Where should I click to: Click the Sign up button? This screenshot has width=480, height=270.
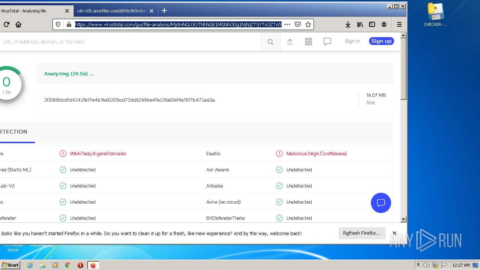pyautogui.click(x=381, y=41)
